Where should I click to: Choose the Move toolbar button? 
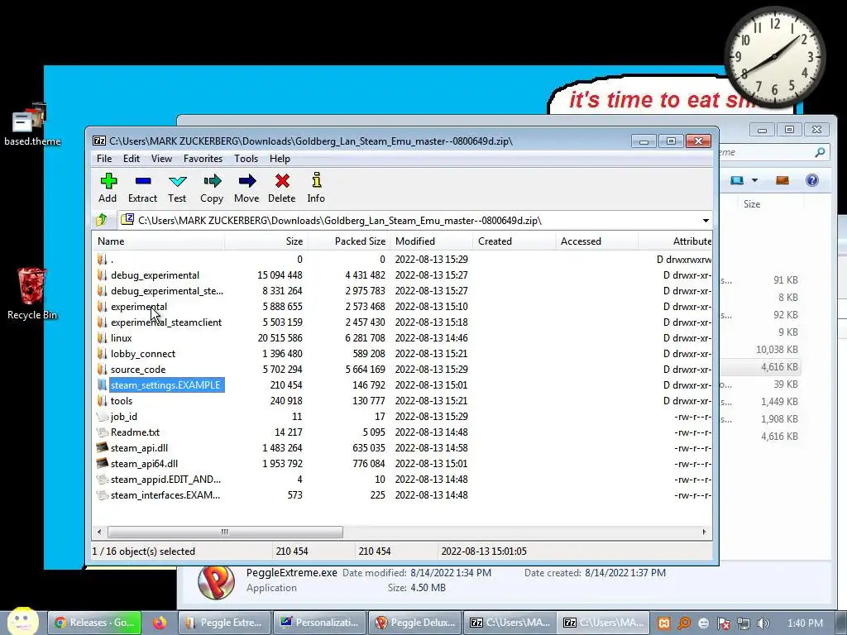(x=246, y=188)
